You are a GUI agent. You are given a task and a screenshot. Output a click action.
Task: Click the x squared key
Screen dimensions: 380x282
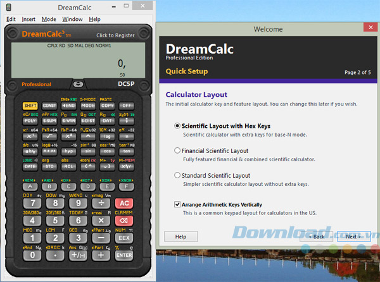pyautogui.click(x=68, y=137)
